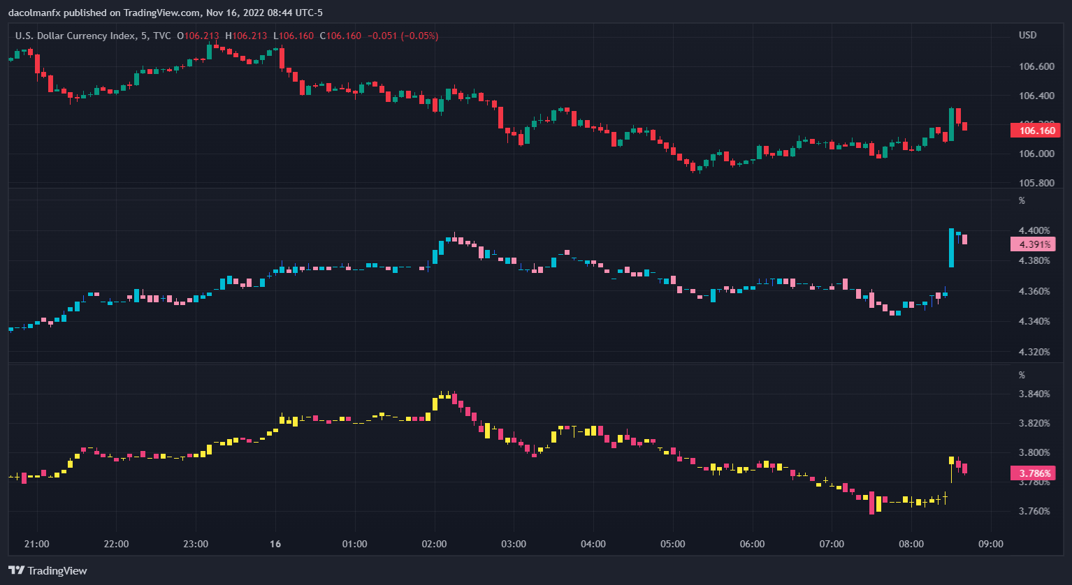Click the TradingView wordmark text
The image size is (1072, 585).
pos(58,570)
